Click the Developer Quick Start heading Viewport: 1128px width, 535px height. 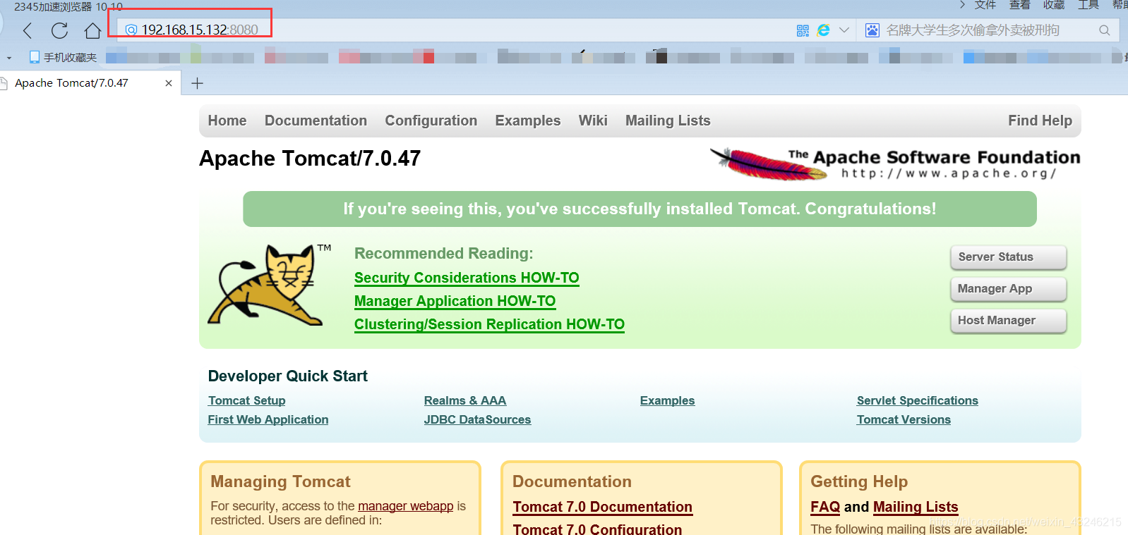[x=287, y=376]
